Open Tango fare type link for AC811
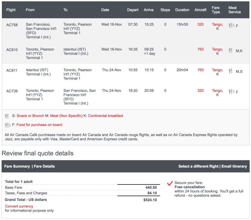 [217, 70]
